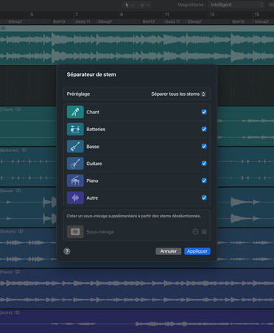Click bar 15 on the timeline ruler
Screen dimensions: 274x333
click(256, 15)
